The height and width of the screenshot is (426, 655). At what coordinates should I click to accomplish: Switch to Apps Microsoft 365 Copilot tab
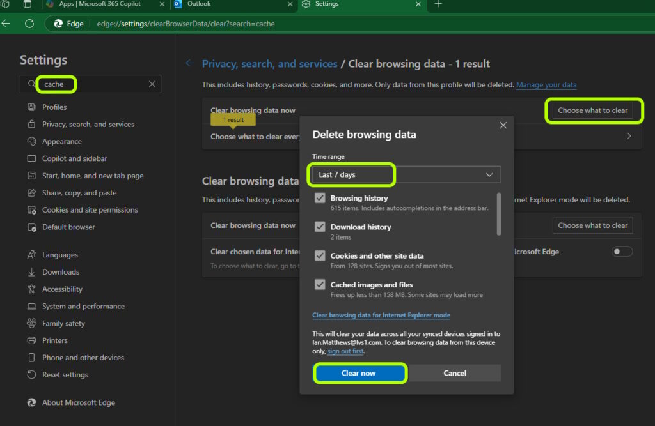[99, 4]
